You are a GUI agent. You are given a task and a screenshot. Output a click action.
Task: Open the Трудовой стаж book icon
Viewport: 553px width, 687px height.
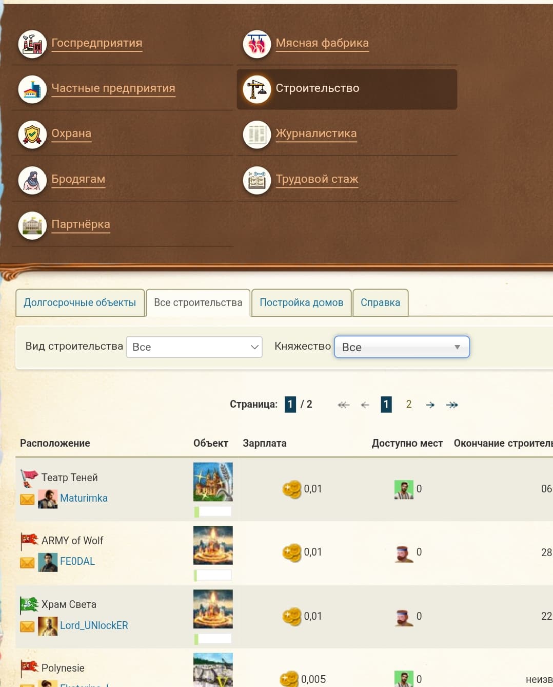[256, 180]
